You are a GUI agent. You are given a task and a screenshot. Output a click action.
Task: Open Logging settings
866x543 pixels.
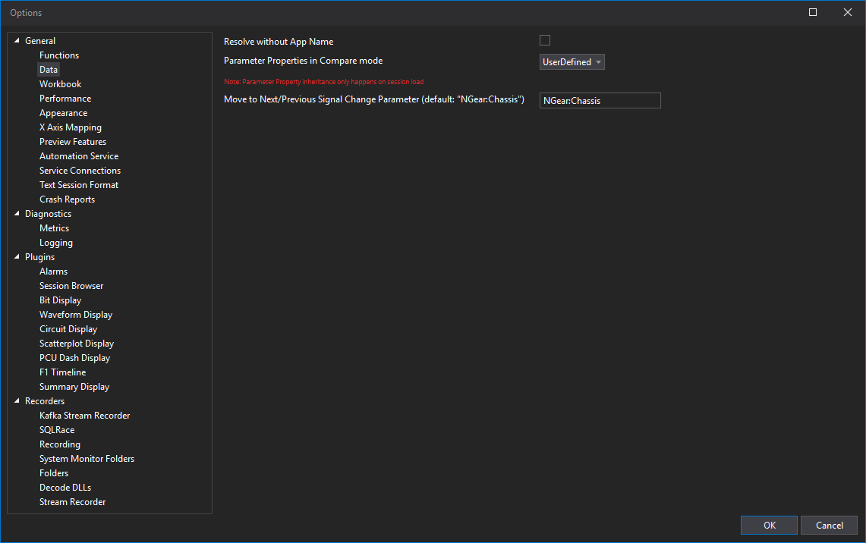coord(55,242)
